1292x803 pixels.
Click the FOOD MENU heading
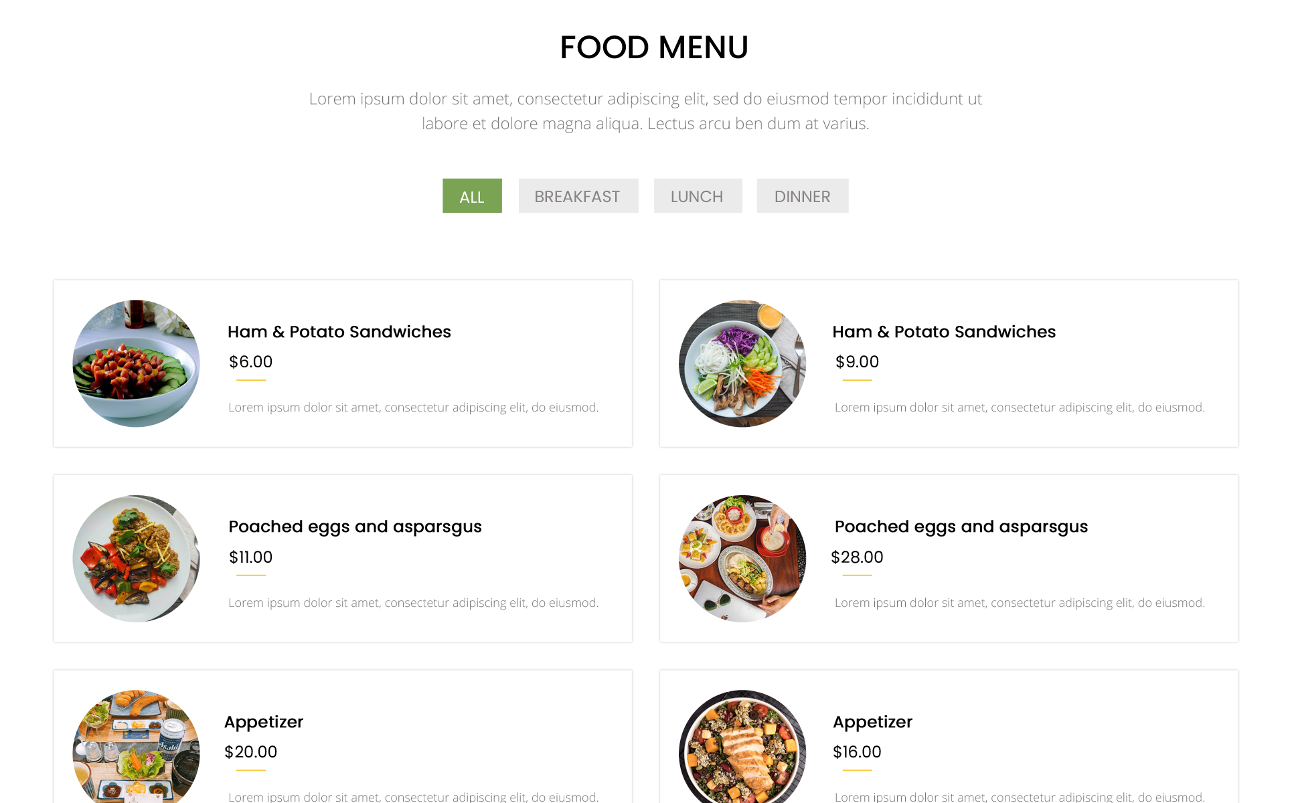point(653,48)
